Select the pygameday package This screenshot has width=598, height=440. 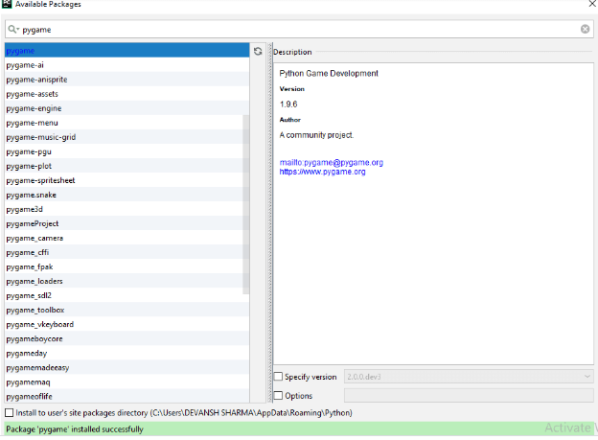pos(127,354)
